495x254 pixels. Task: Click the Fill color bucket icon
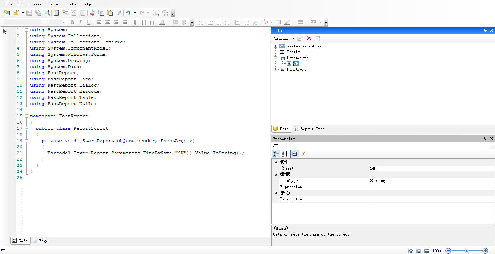point(265,22)
